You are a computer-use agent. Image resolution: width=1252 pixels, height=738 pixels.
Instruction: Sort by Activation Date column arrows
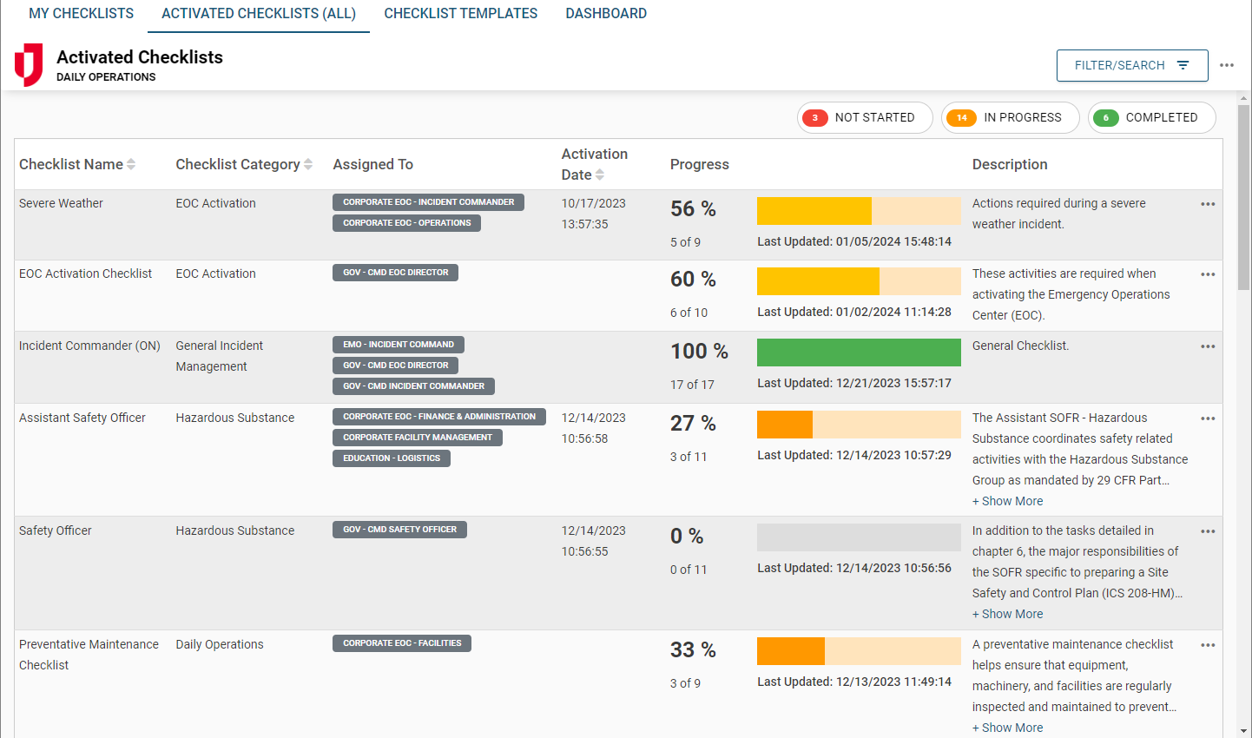pos(599,175)
